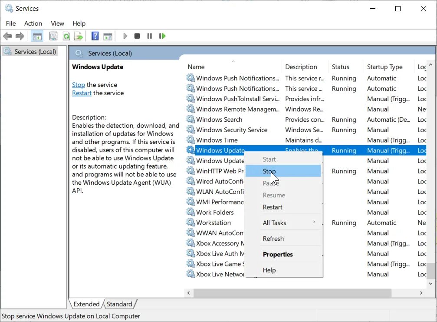Select the Workstation service name
This screenshot has height=322, width=437.
click(x=214, y=222)
